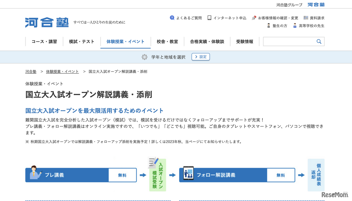Click the booklet icon for 資料請求
The image size is (352, 201).
(306, 18)
